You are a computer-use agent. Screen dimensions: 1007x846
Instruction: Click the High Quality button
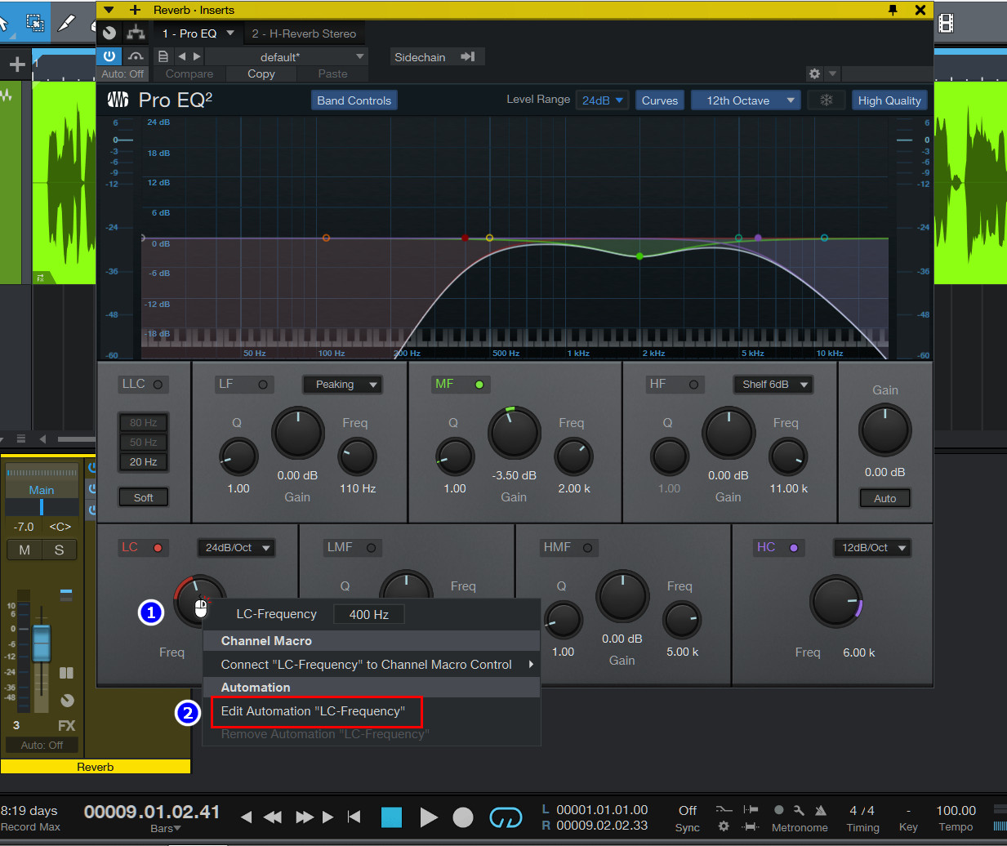coord(889,100)
